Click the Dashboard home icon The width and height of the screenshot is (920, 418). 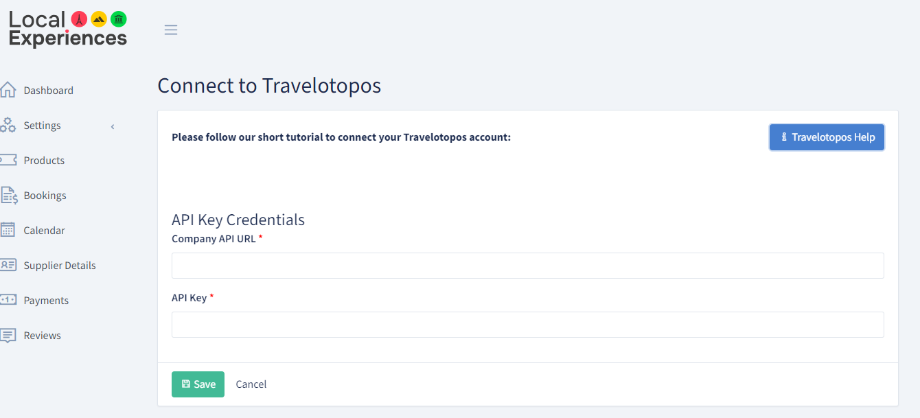[8, 90]
